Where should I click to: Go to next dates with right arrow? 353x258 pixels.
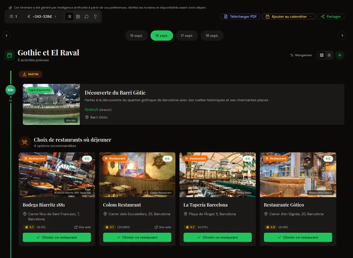coord(342,36)
